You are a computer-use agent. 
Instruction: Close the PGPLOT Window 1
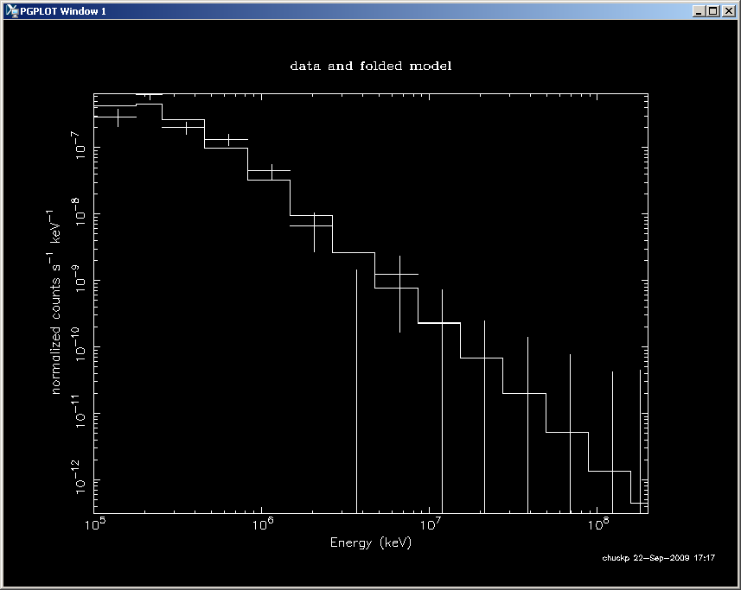(728, 11)
